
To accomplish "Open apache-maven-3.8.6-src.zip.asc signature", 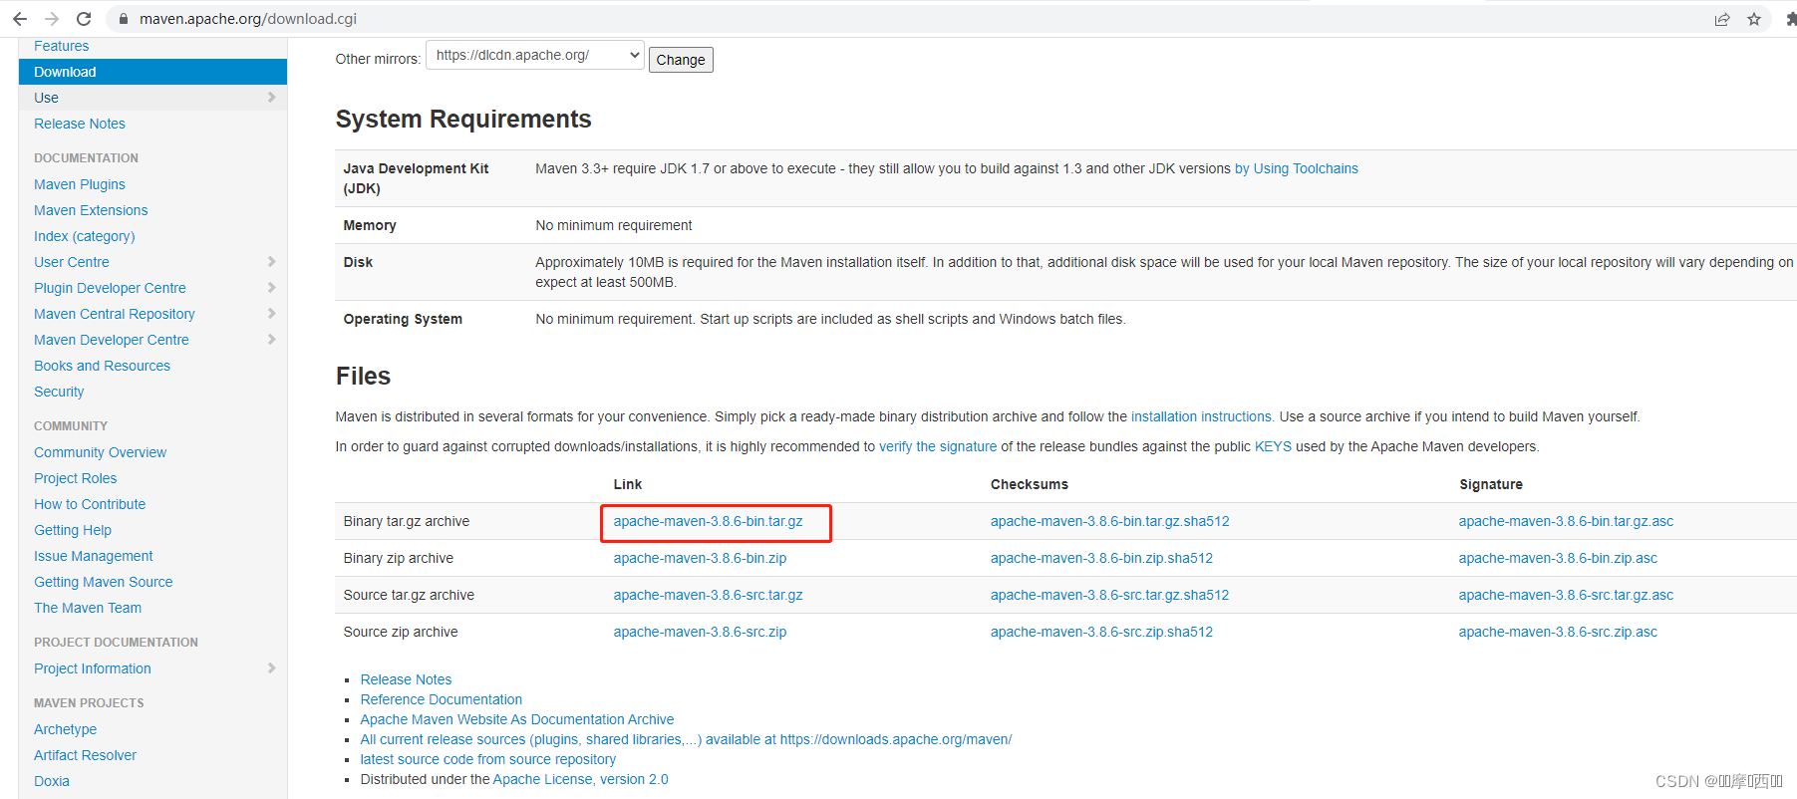I will click(1558, 632).
